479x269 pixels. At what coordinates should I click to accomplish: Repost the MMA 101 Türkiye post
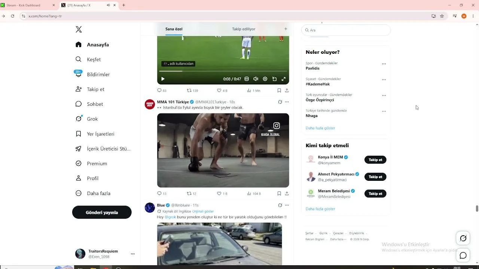tap(192, 194)
